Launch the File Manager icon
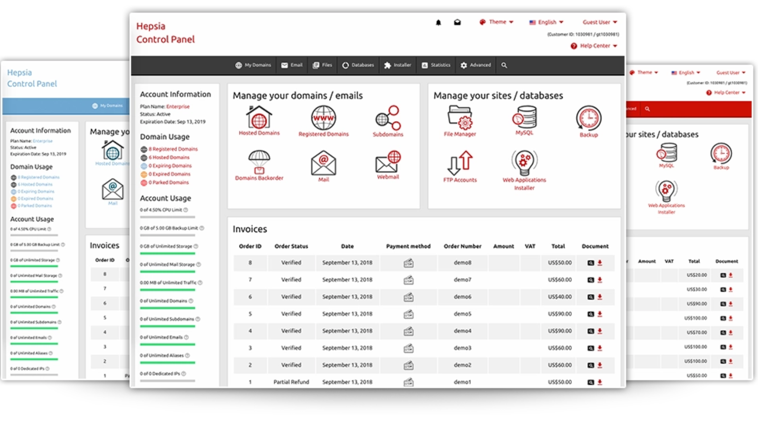 click(x=460, y=118)
